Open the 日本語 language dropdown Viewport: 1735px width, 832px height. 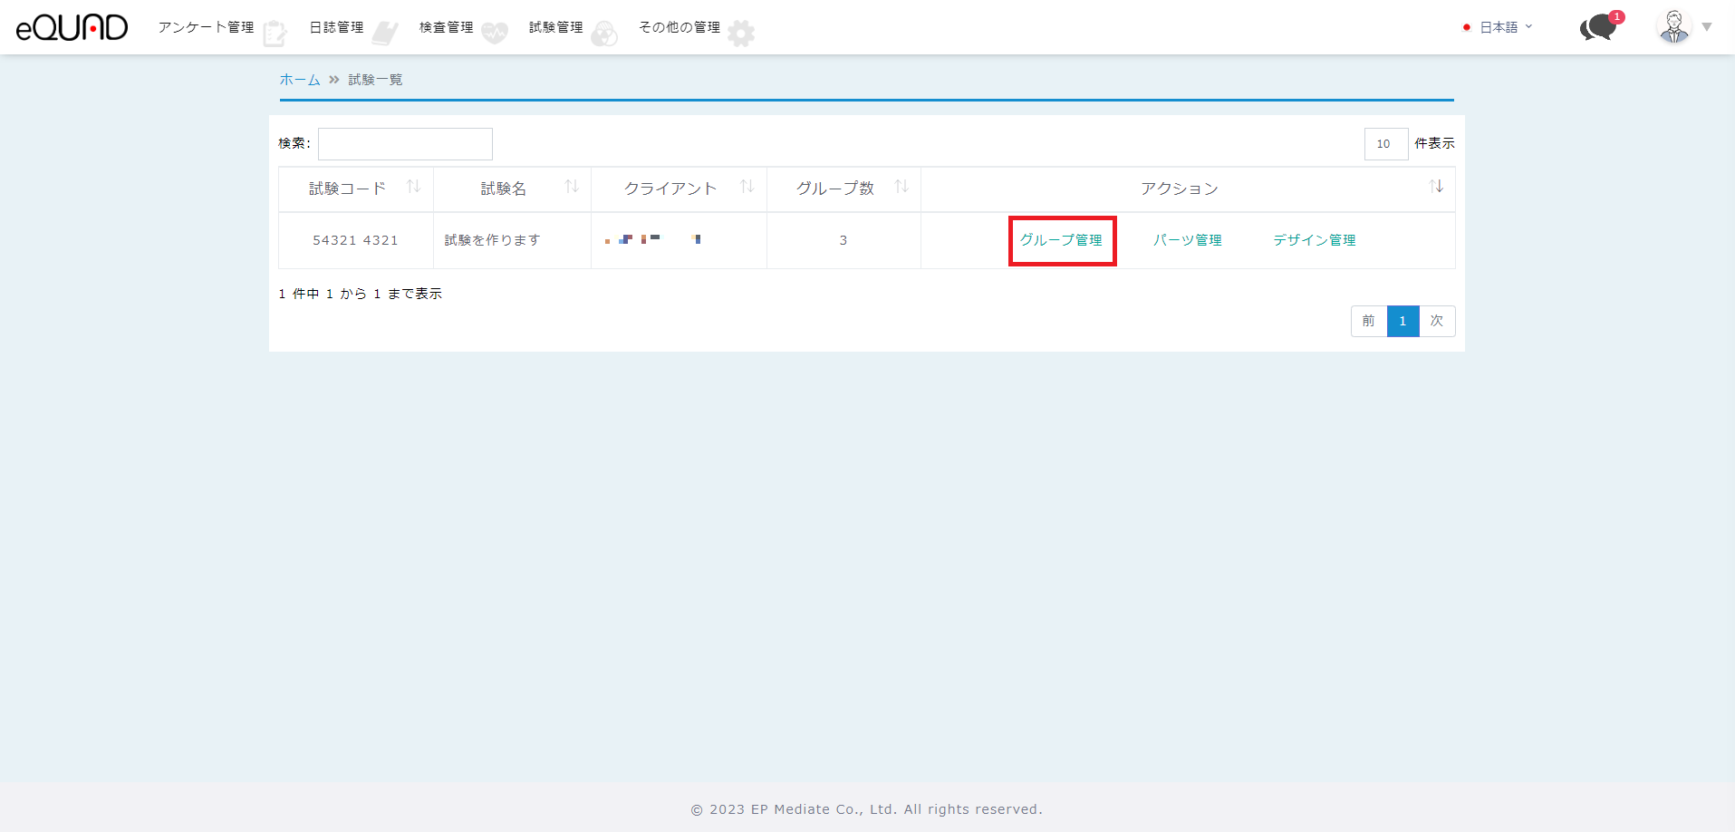(x=1499, y=27)
